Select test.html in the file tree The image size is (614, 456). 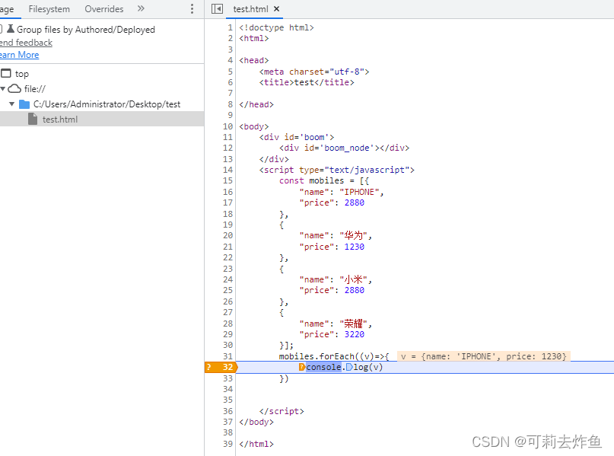coord(102,119)
